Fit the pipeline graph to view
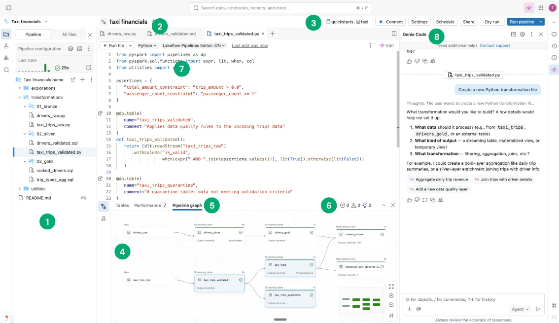The width and height of the screenshot is (559, 324). 391,287
